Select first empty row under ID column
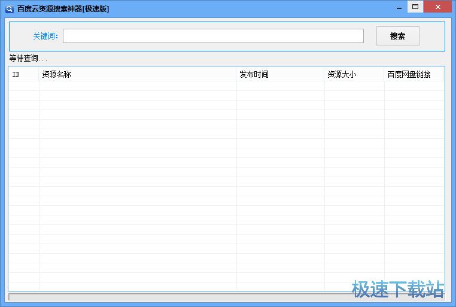The height and width of the screenshot is (307, 456). point(23,86)
